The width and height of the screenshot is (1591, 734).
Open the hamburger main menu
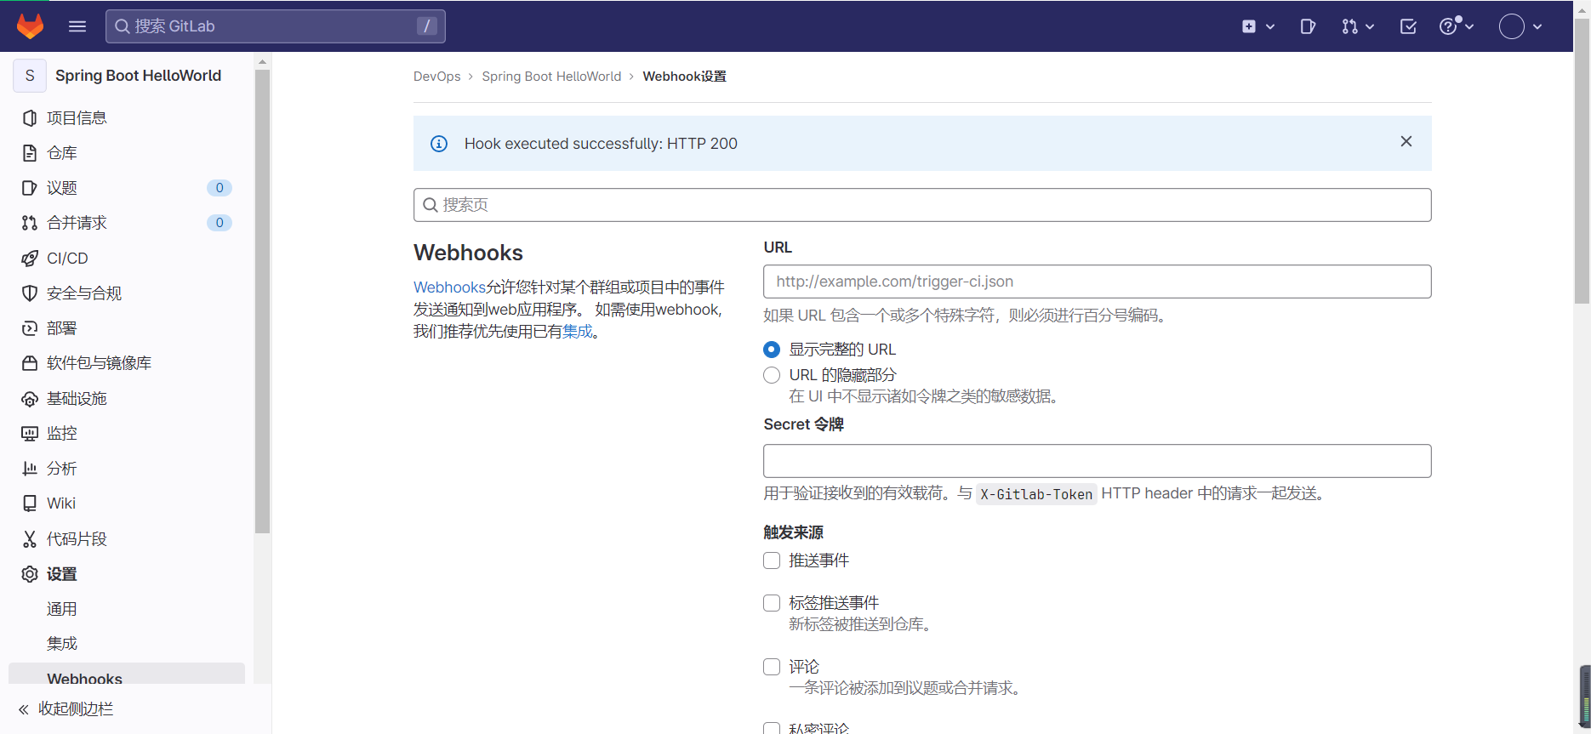[x=77, y=26]
